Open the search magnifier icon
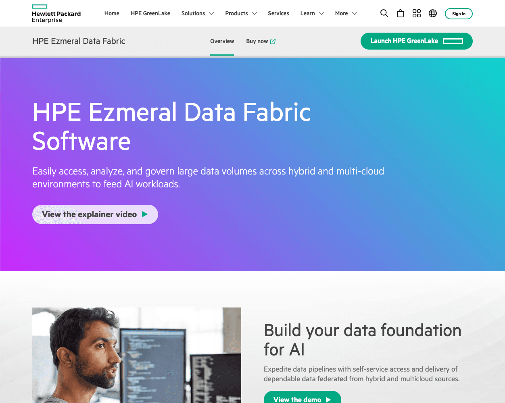The image size is (505, 403). coord(384,13)
